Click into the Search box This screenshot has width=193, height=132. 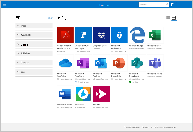point(154,5)
